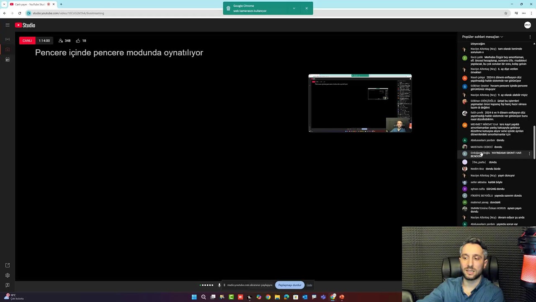Image resolution: width=536 pixels, height=302 pixels.
Task: Click the send feedback icon at sidebar bottom
Action: coord(8,285)
